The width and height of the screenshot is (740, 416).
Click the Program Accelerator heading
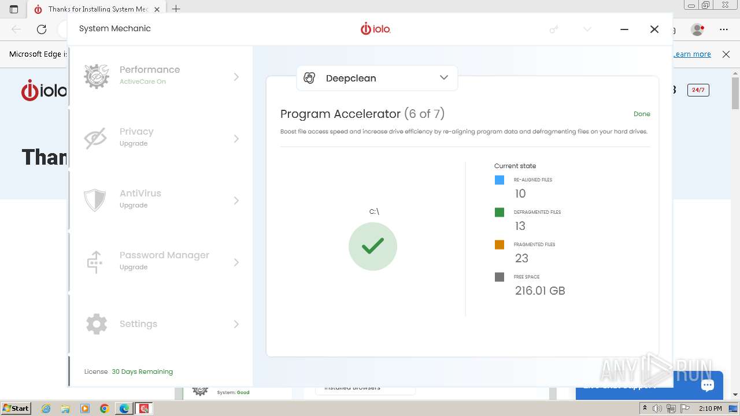coord(362,114)
